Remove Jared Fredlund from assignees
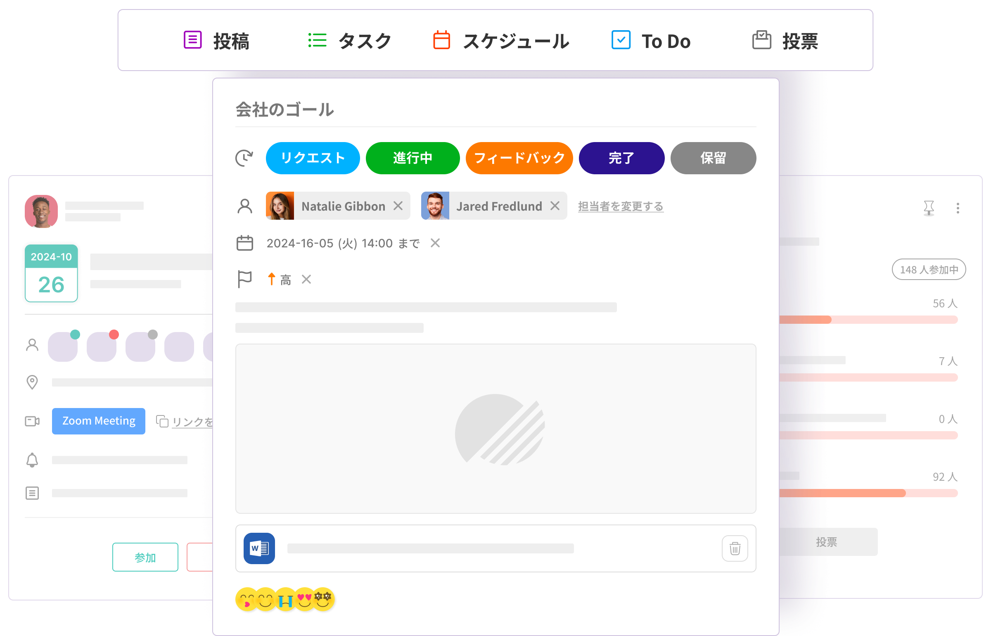Viewport: 991px width, 636px height. [x=555, y=206]
